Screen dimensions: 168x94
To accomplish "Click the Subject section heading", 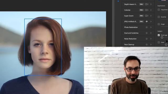I will [160, 31].
